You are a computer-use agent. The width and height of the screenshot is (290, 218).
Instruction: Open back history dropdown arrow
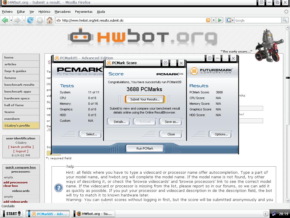coord(11,20)
